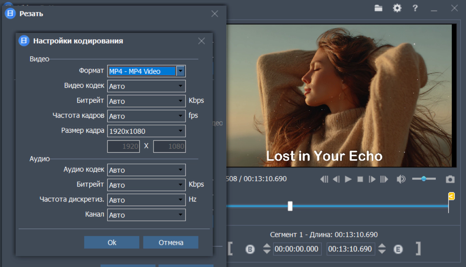
Task: Open file using folder icon
Action: point(378,8)
